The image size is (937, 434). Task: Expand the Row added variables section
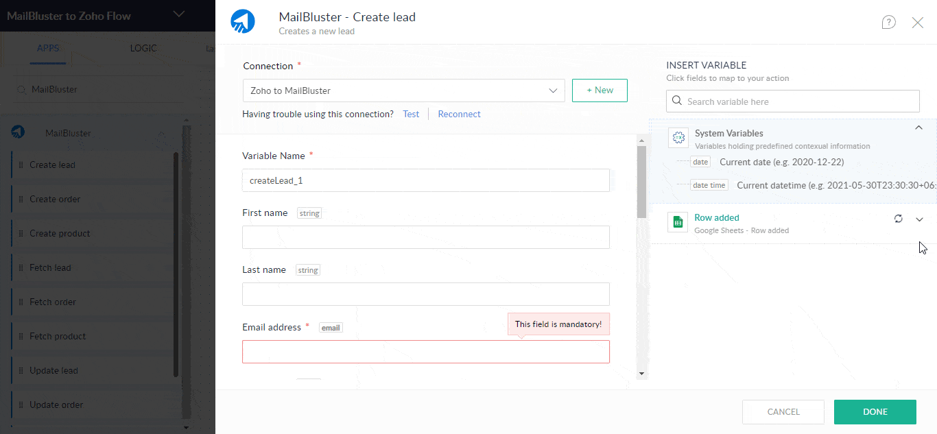(x=920, y=219)
